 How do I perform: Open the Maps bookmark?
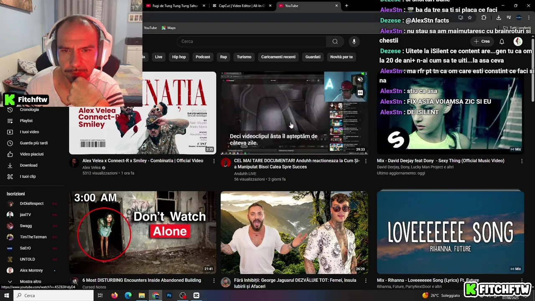pos(169,28)
